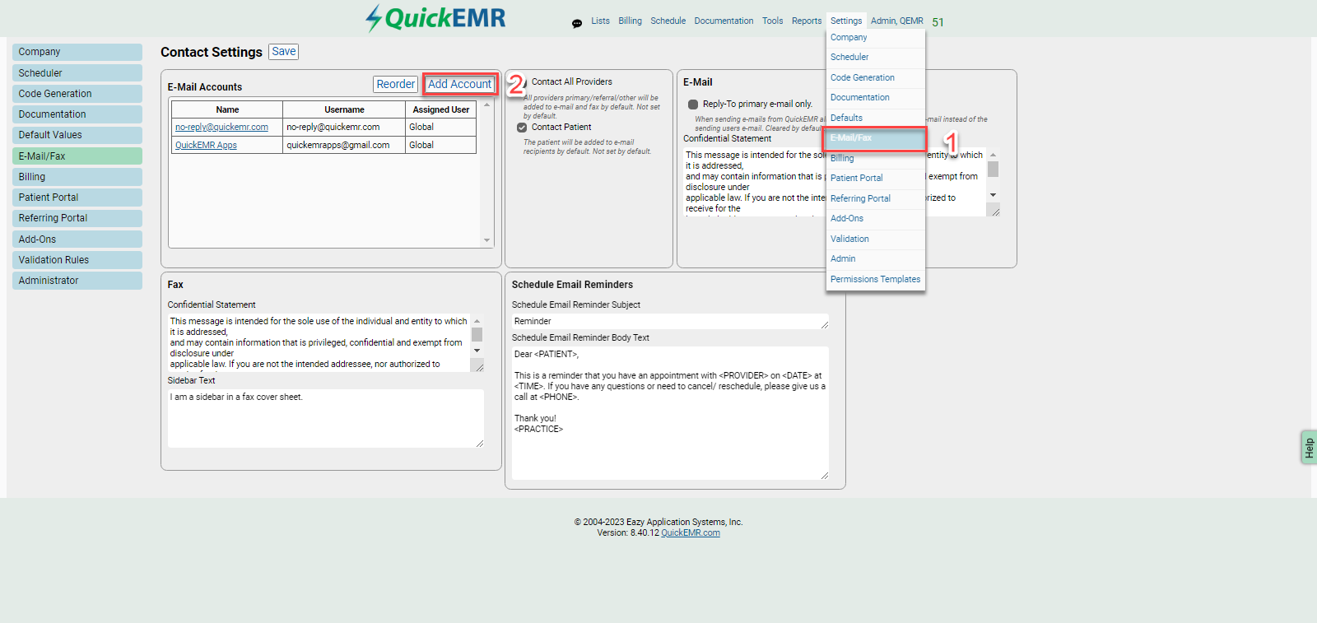Click the Name column header
The height and width of the screenshot is (623, 1317).
[227, 109]
